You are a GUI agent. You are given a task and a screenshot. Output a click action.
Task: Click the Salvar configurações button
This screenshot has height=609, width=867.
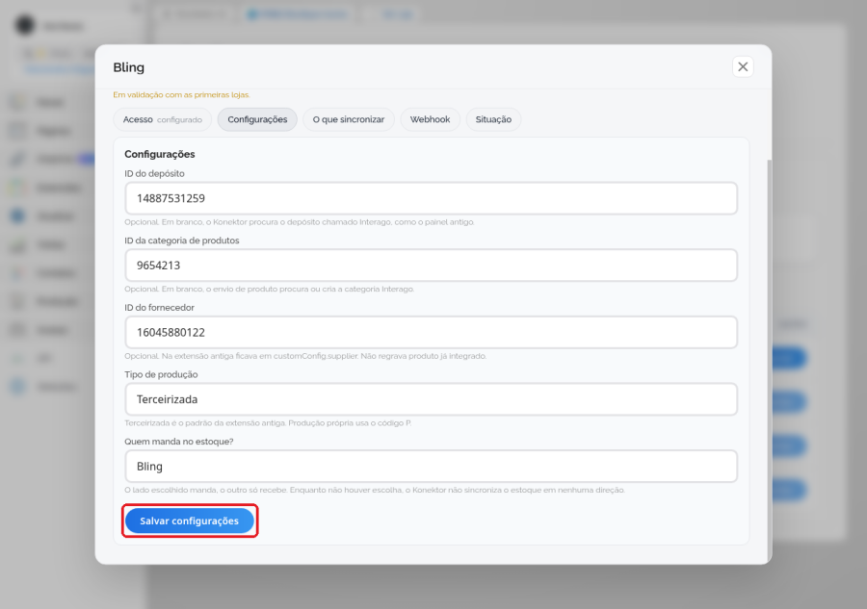tap(190, 520)
